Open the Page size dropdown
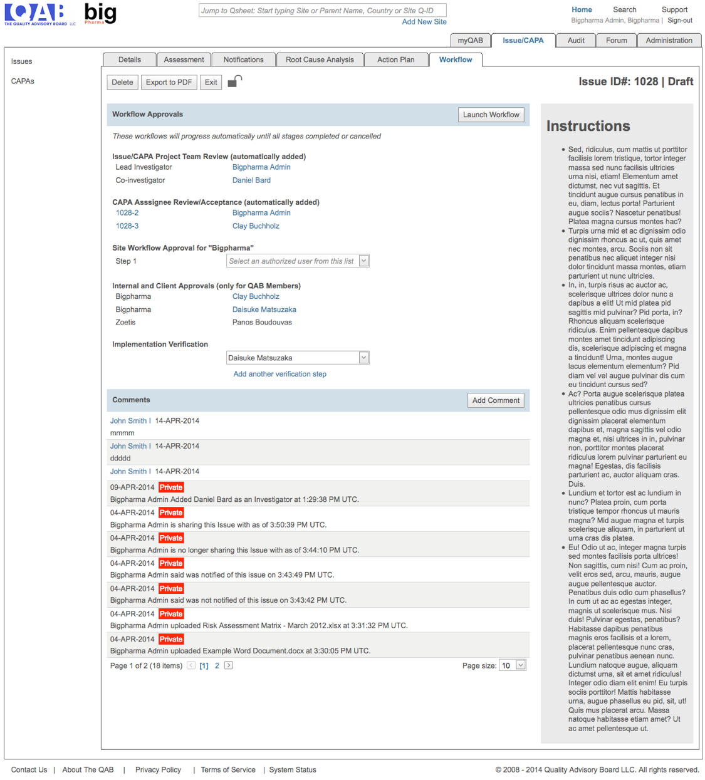Viewport: 705px width, 780px height. pos(520,665)
